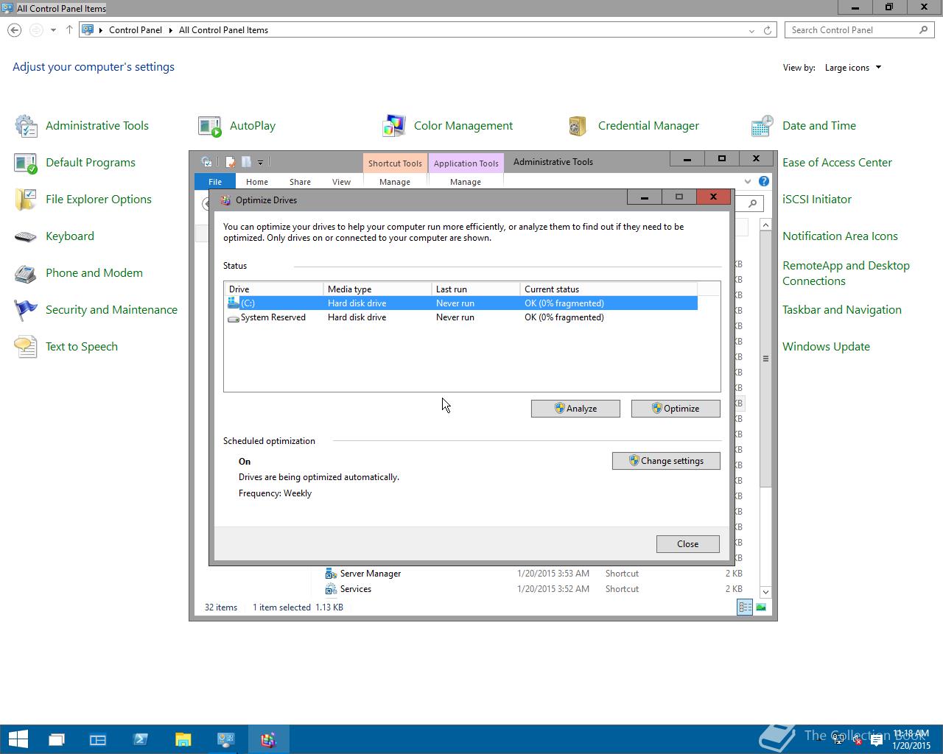The width and height of the screenshot is (943, 754).
Task: Click scroll down arrow in Administrative Tools
Action: click(x=765, y=592)
